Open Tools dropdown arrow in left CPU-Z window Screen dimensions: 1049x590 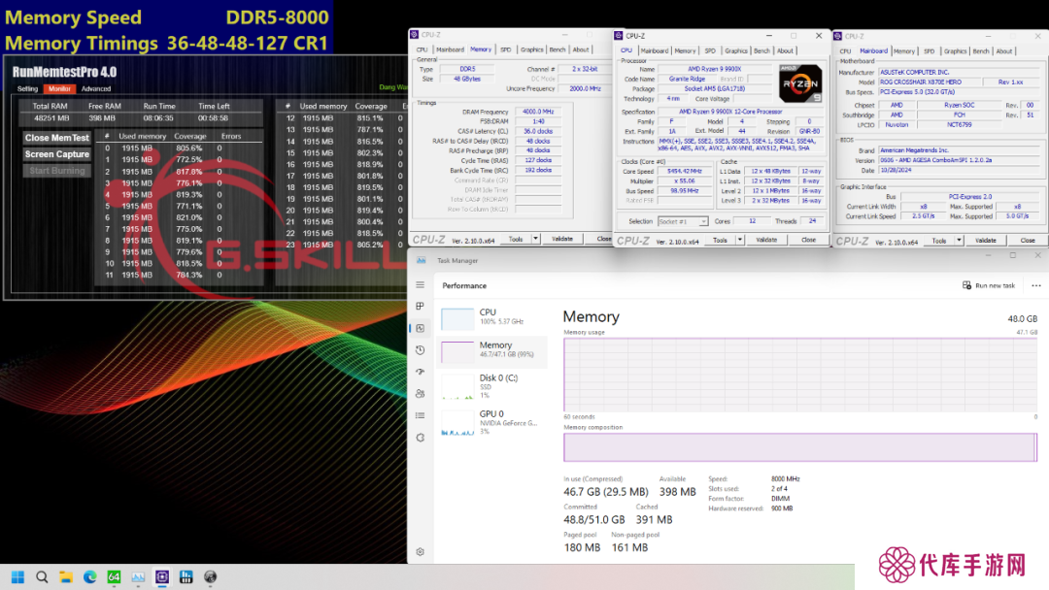535,239
